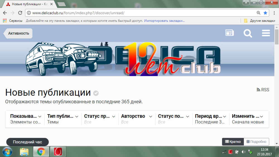
Task: Bookmark this page with the star icon
Action: tap(265, 13)
